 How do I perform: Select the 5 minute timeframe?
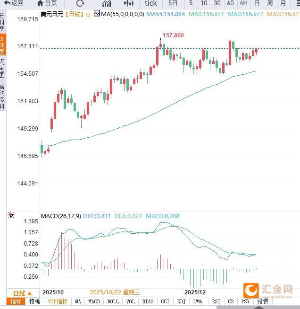[191, 3]
